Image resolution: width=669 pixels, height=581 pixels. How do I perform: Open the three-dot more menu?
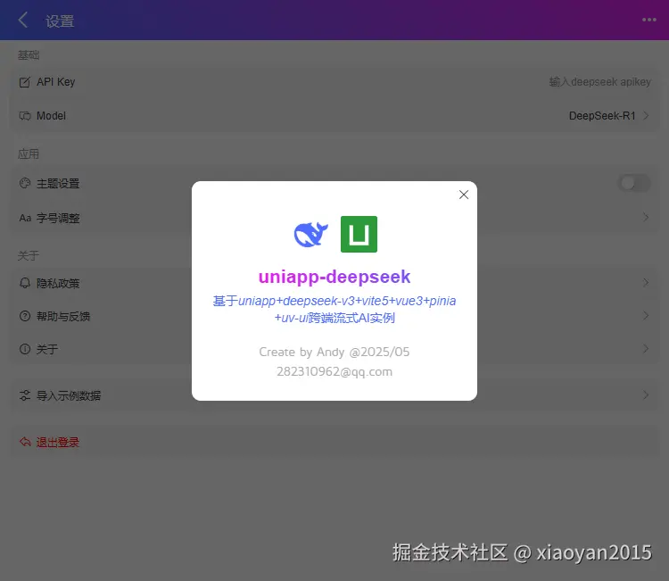click(x=649, y=20)
